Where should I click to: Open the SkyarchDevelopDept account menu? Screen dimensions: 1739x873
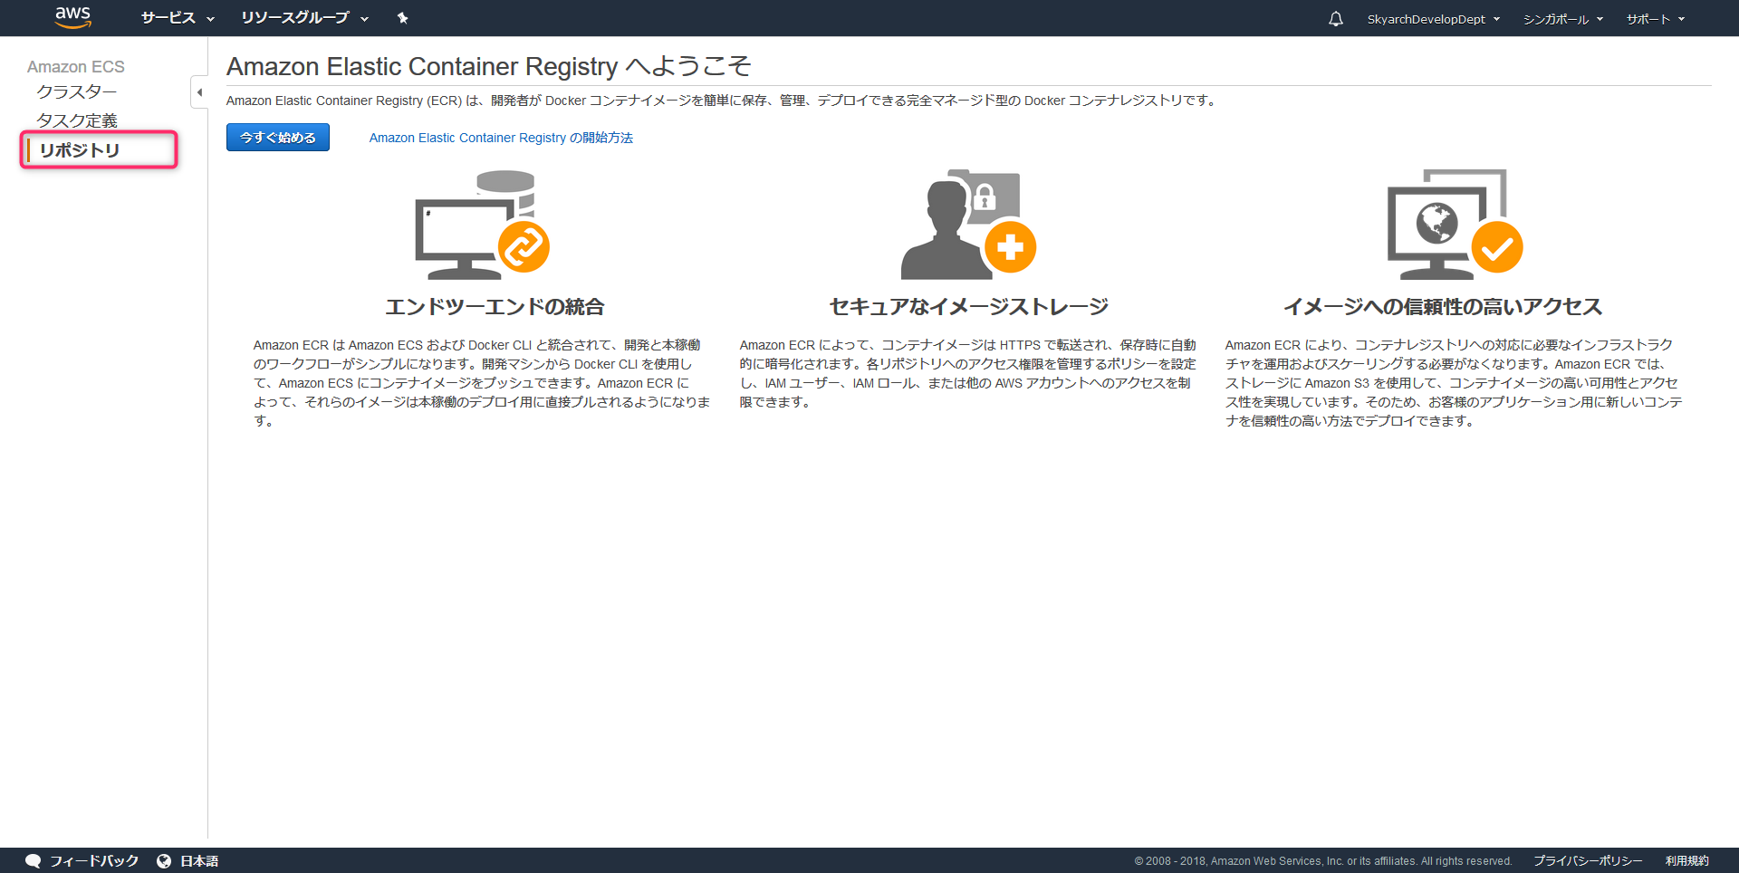click(x=1434, y=19)
